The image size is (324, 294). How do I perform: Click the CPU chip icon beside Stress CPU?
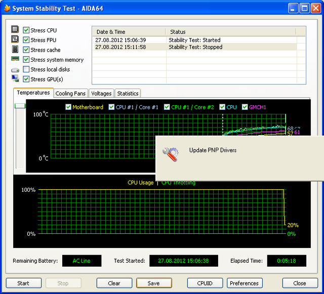point(15,30)
